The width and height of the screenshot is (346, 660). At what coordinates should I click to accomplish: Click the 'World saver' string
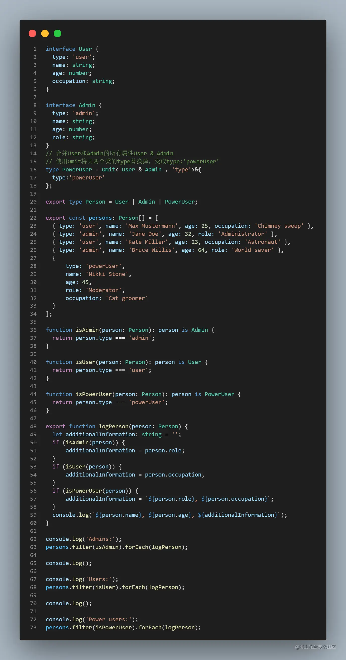pos(253,250)
